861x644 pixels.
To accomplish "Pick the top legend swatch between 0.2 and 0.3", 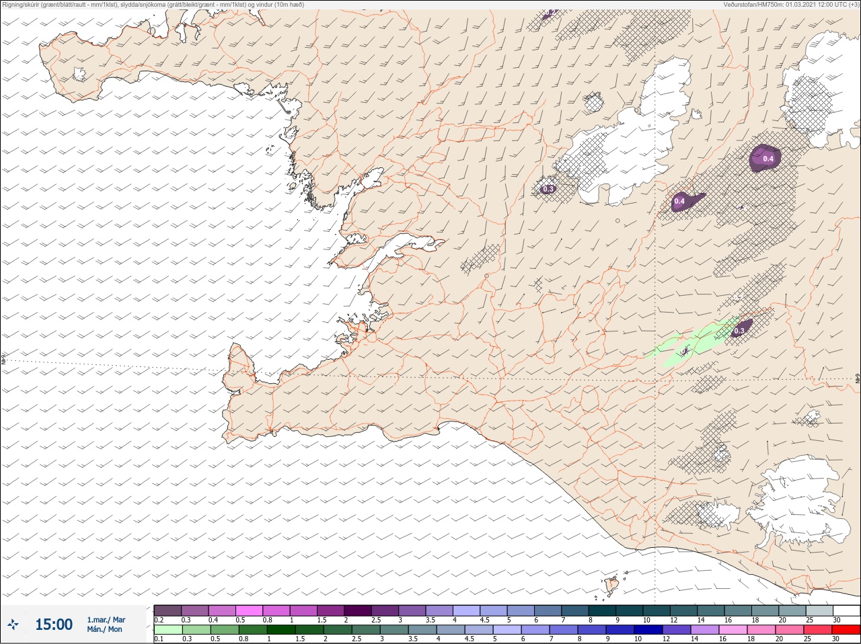I will click(x=167, y=610).
